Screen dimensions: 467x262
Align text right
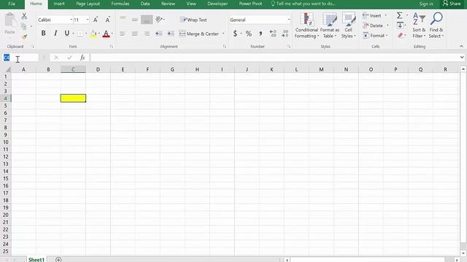(x=147, y=33)
